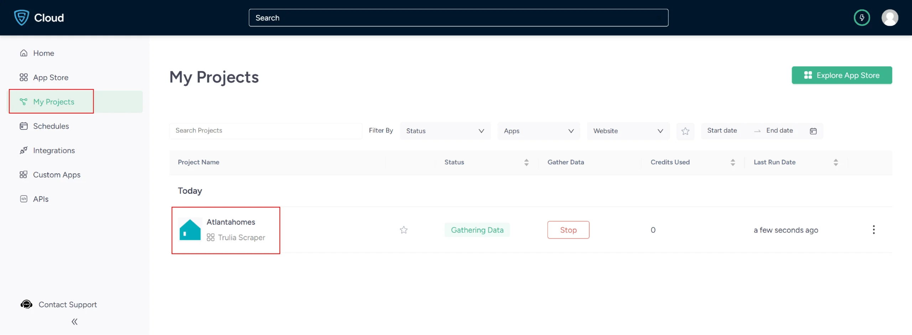Click the credits used value 0
The image size is (912, 335).
point(653,230)
